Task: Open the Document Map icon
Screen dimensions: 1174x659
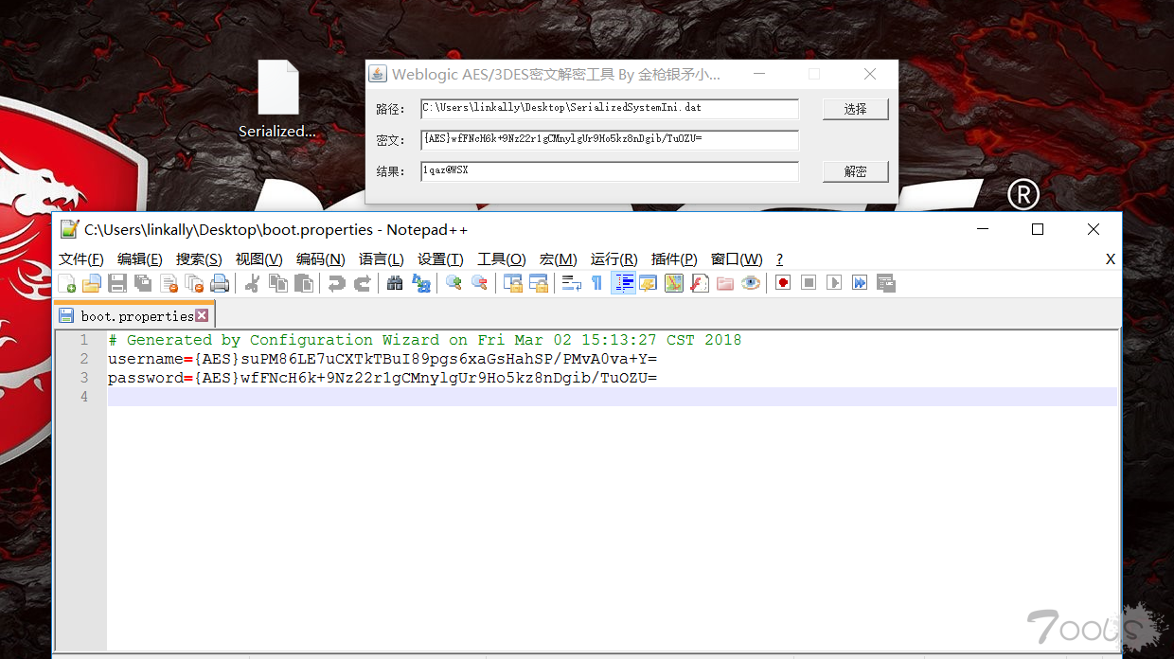Action: coord(674,283)
